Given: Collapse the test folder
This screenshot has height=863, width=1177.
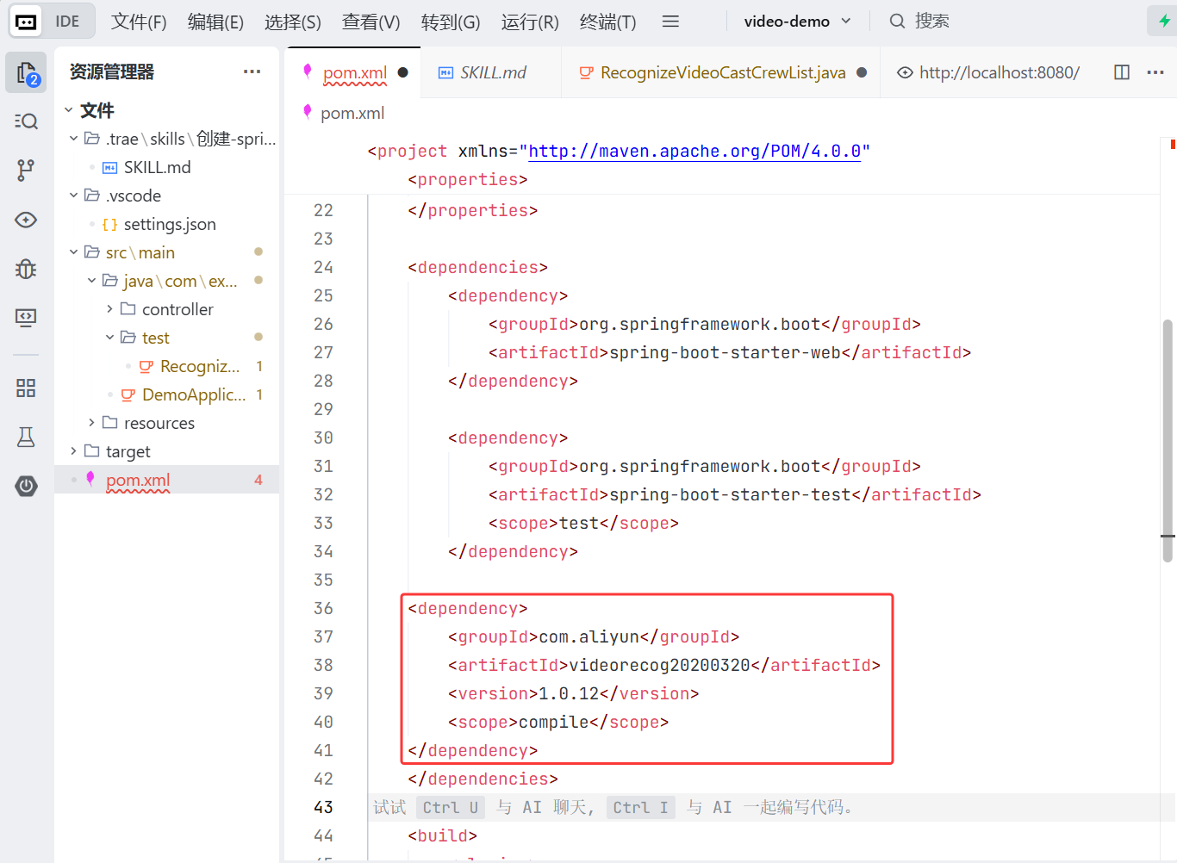Looking at the screenshot, I should coord(109,338).
